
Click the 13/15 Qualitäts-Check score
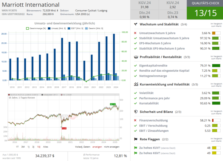[x=206, y=13]
